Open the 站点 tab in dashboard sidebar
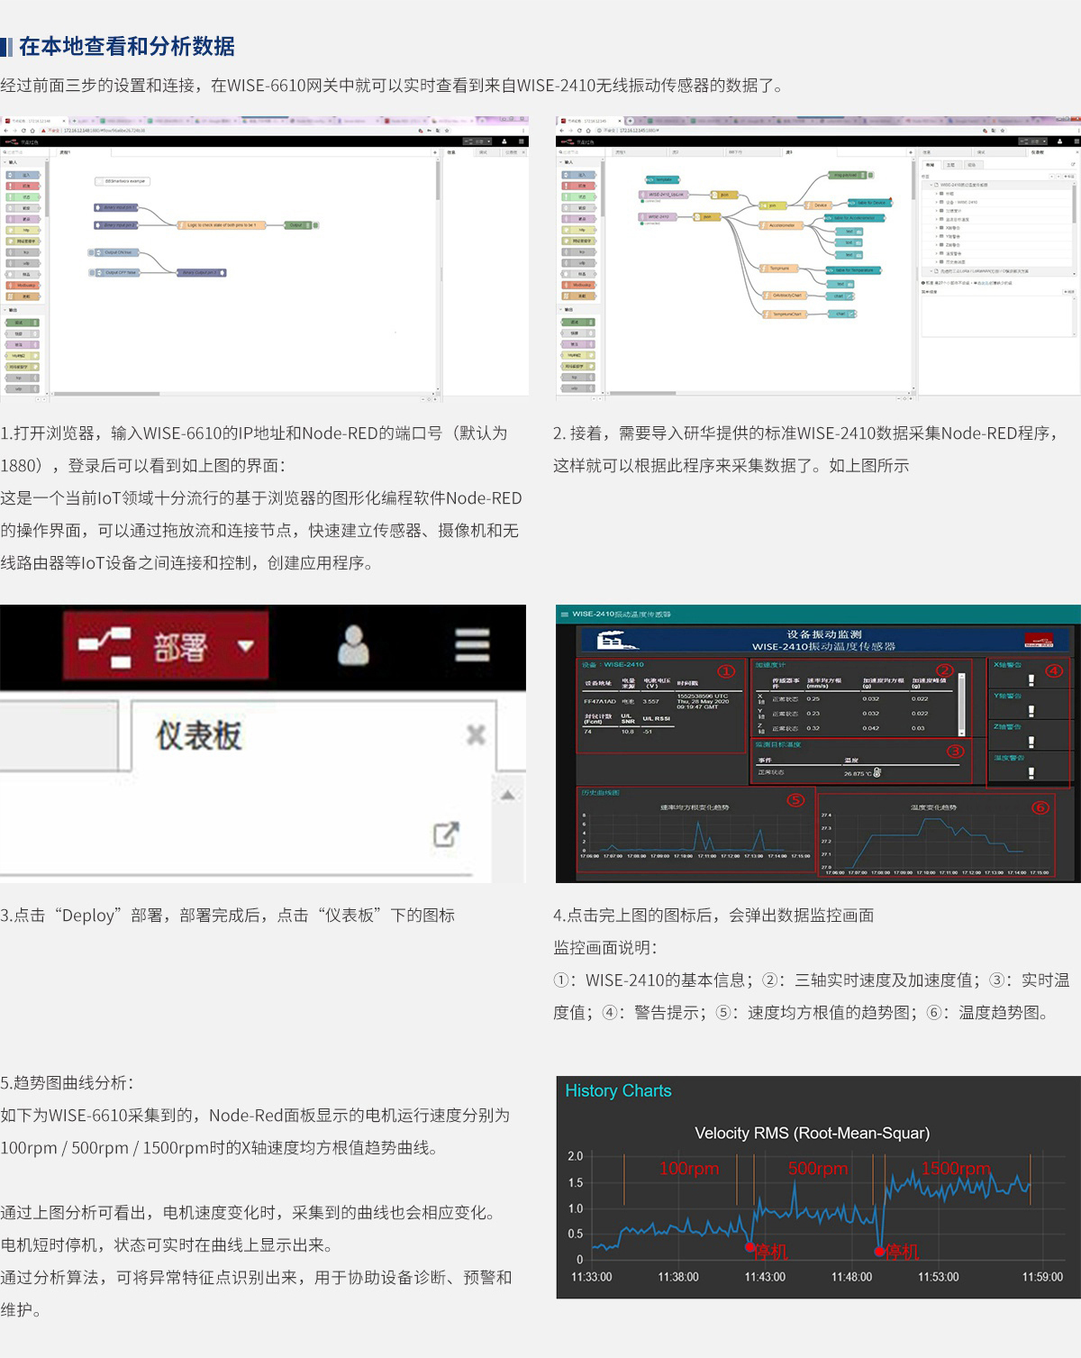Screen dimensions: 1081x1358 (972, 165)
